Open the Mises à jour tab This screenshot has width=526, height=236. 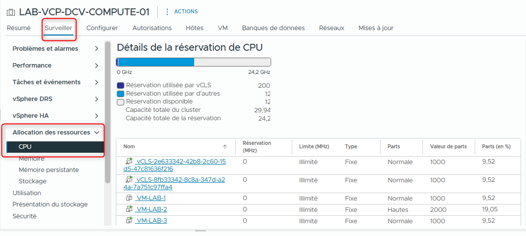(x=376, y=28)
